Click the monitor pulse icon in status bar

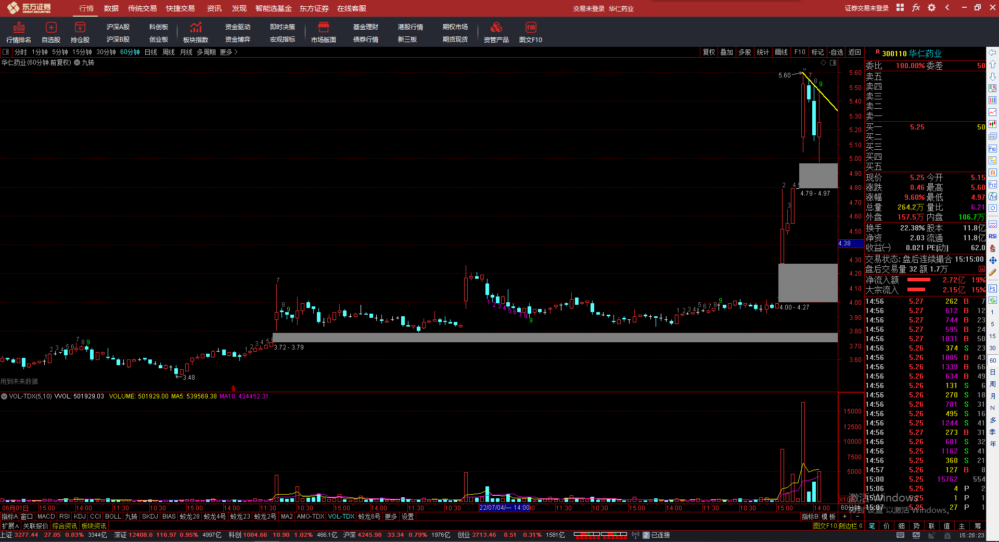(916, 535)
